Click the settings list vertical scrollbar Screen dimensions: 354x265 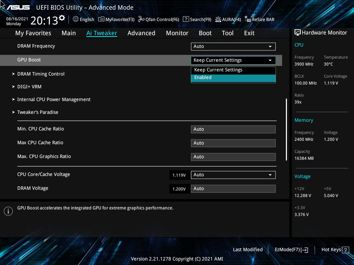coord(287,129)
